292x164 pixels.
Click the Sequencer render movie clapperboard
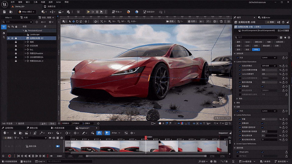click(x=26, y=133)
